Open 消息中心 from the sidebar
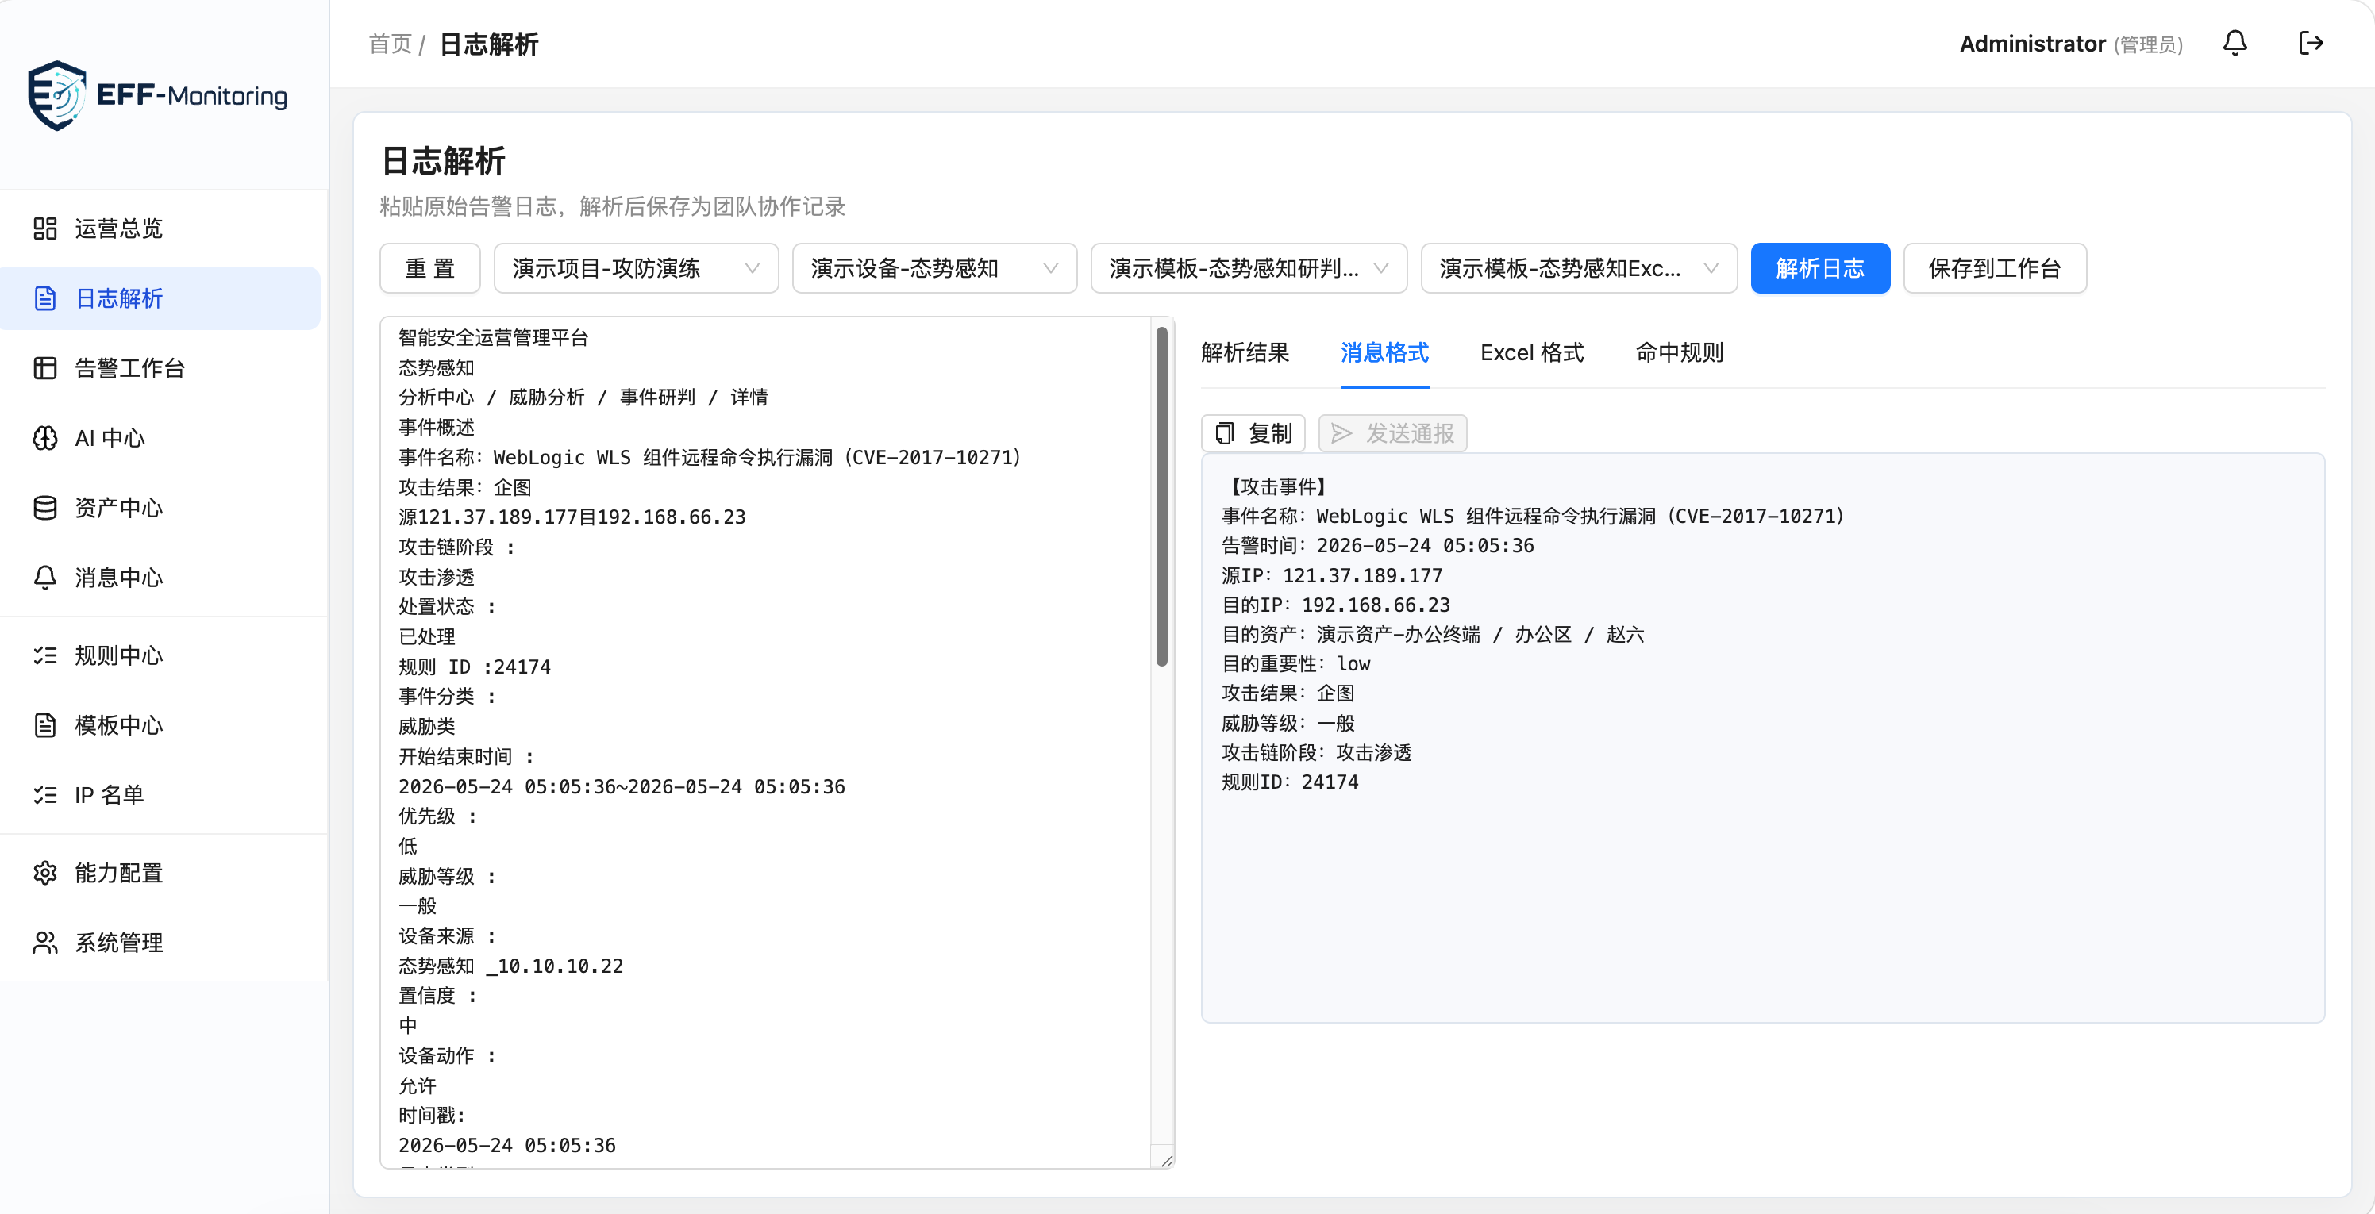Image resolution: width=2375 pixels, height=1214 pixels. [x=160, y=578]
